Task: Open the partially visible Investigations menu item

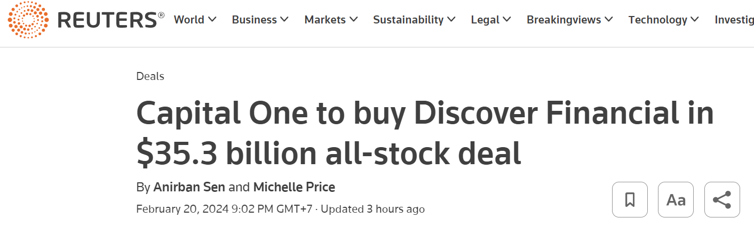Action: [x=734, y=20]
